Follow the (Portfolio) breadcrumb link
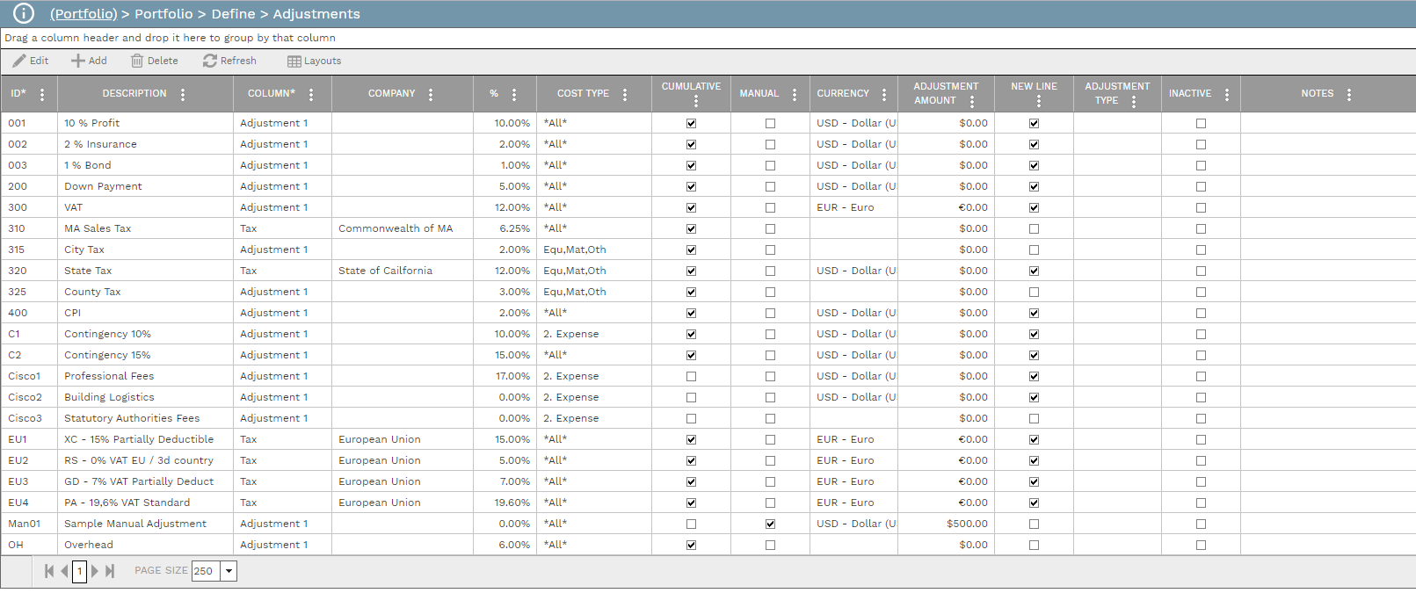The width and height of the screenshot is (1416, 593). [84, 14]
